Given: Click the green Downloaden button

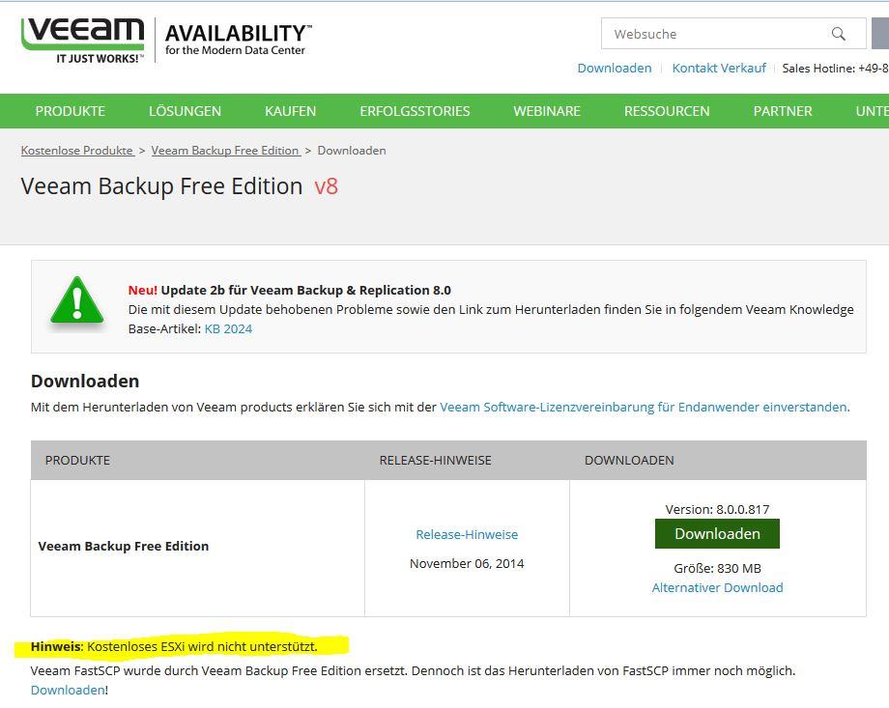Looking at the screenshot, I should [x=717, y=533].
